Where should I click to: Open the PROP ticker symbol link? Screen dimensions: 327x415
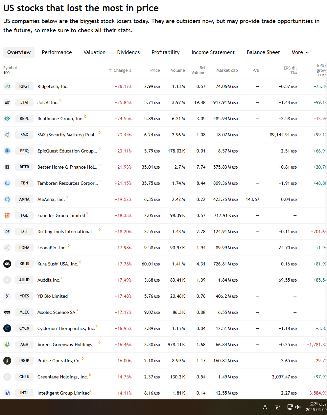point(24,361)
